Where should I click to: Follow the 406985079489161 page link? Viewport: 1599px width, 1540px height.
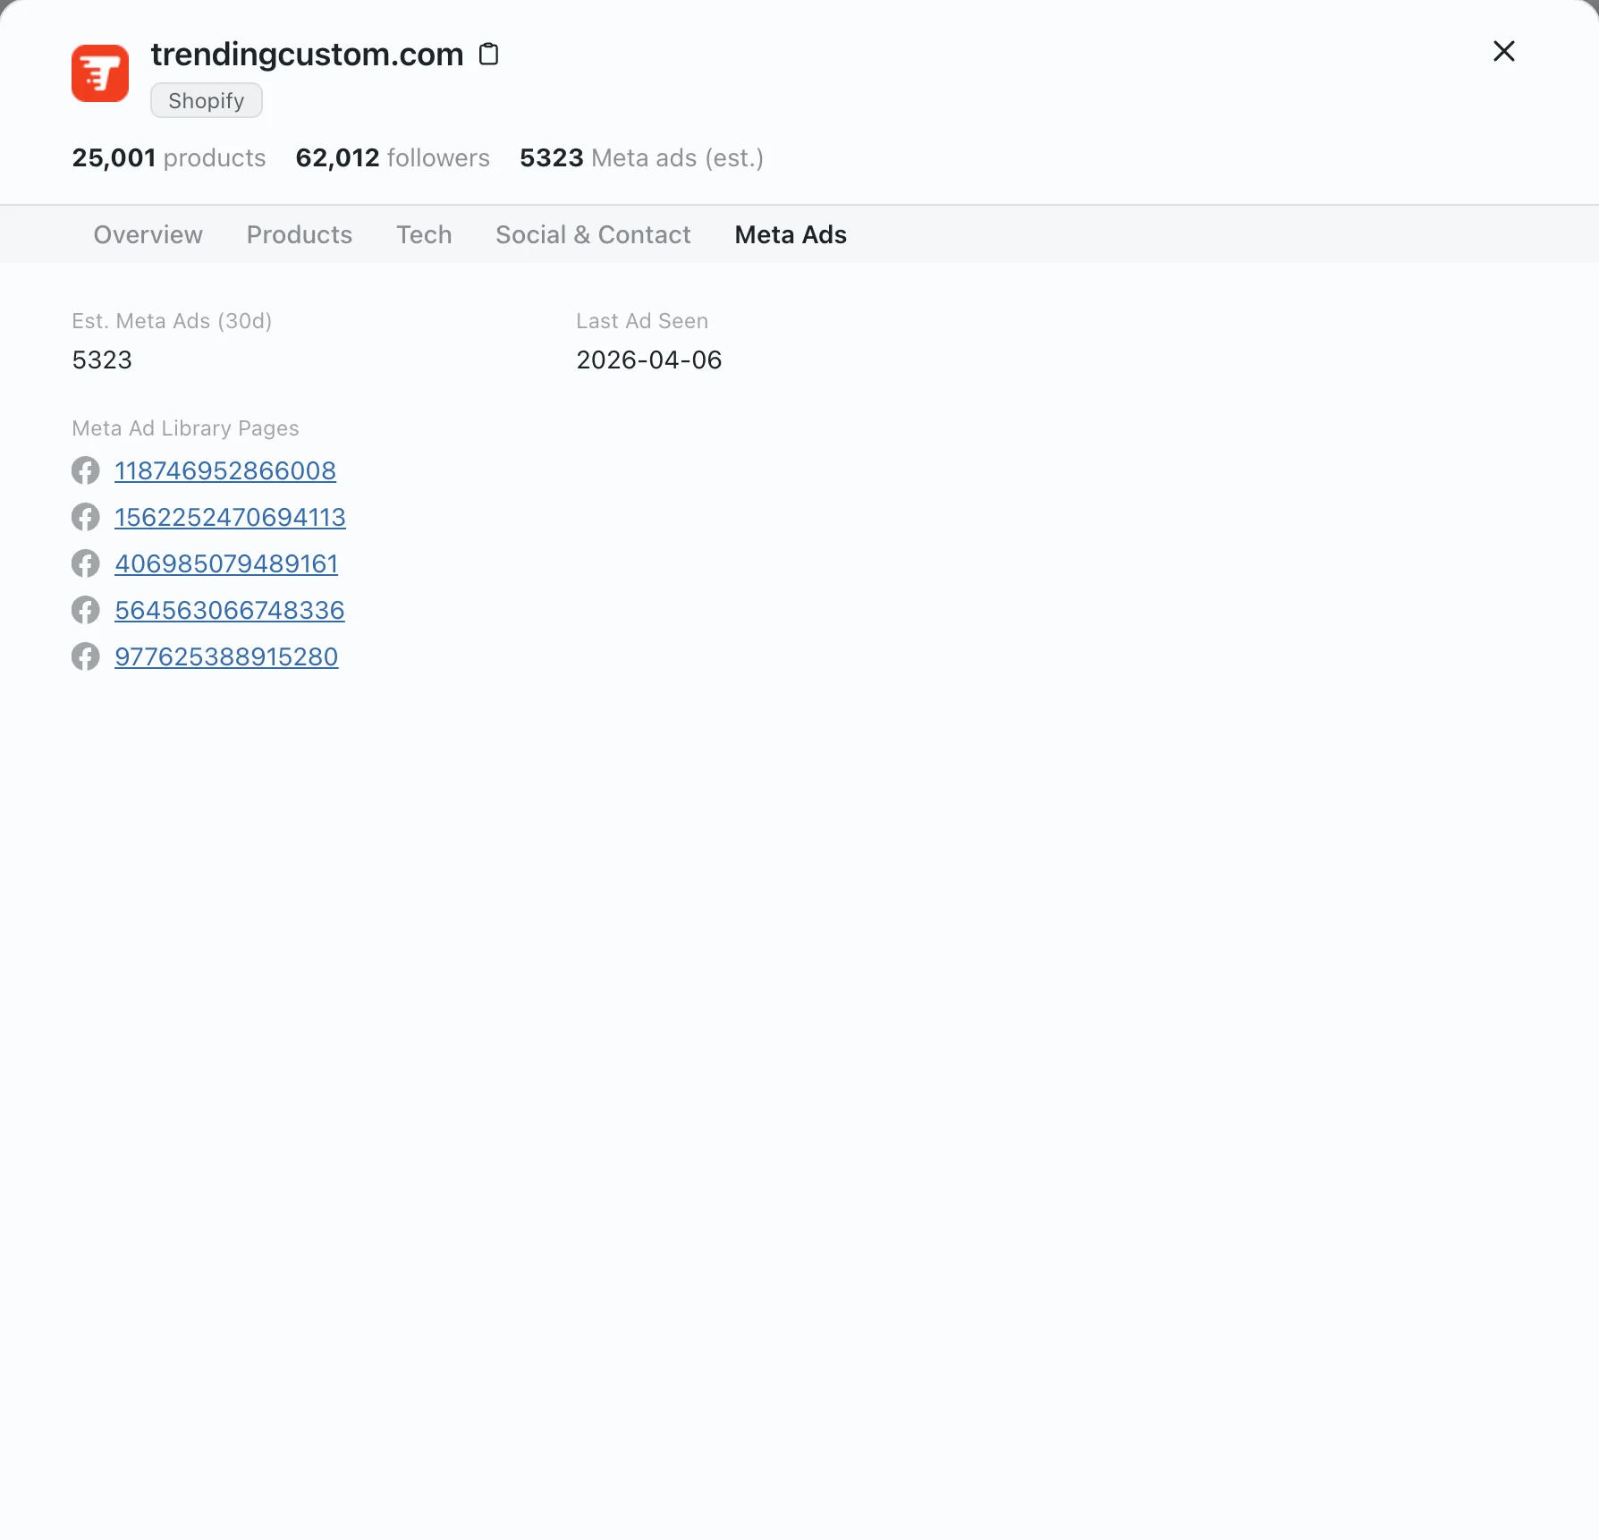point(226,563)
